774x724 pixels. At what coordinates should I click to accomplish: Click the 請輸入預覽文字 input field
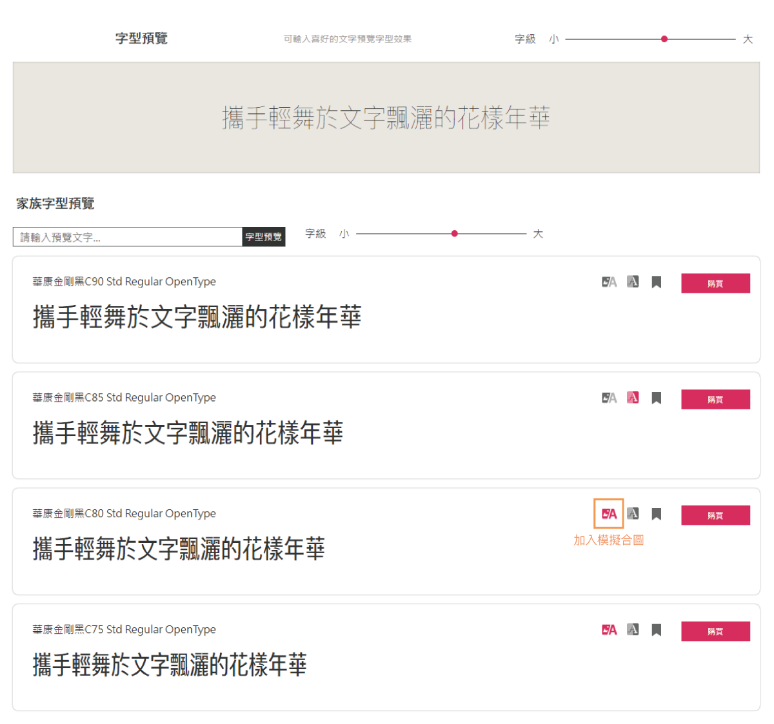click(128, 237)
